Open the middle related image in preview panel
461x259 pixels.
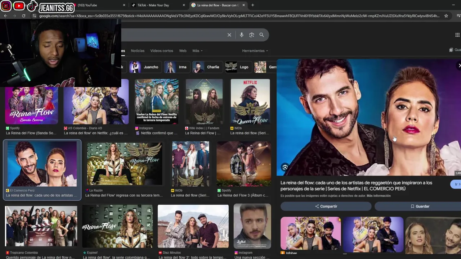point(373,235)
